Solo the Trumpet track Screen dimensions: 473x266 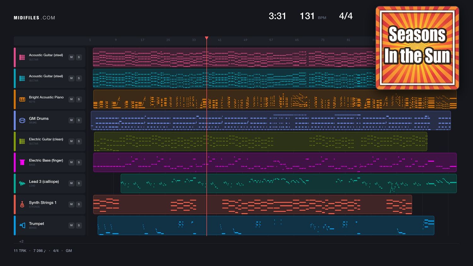[79, 225]
